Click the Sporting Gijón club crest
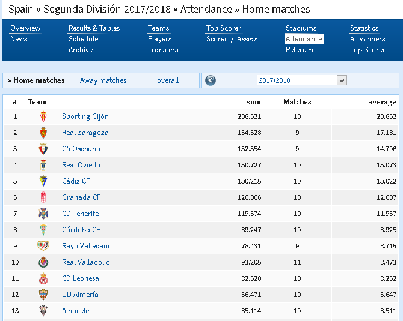Screen dimensions: 403x321 pos(43,116)
